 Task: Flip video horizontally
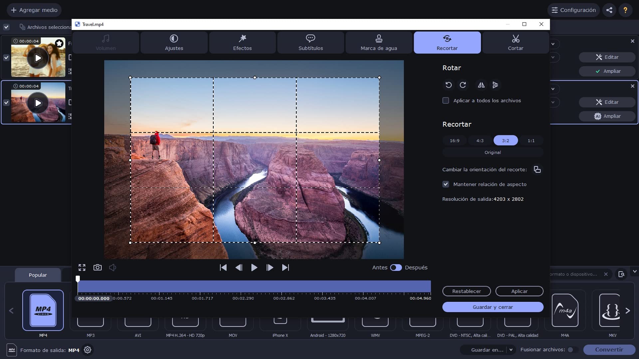(x=481, y=85)
